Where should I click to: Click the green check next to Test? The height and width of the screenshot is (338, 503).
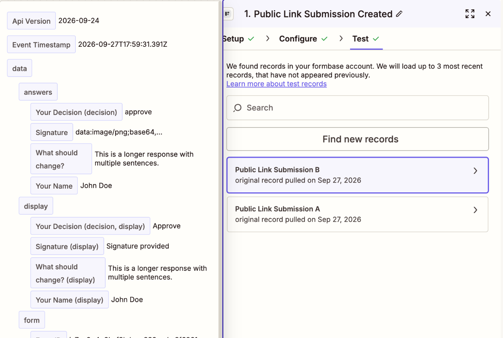point(376,39)
